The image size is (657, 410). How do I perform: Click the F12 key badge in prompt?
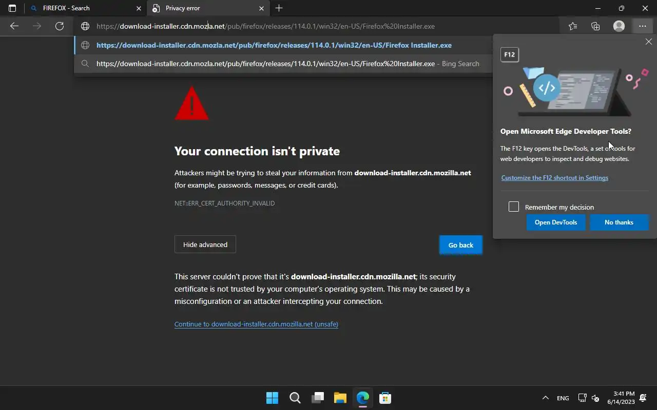pyautogui.click(x=510, y=54)
